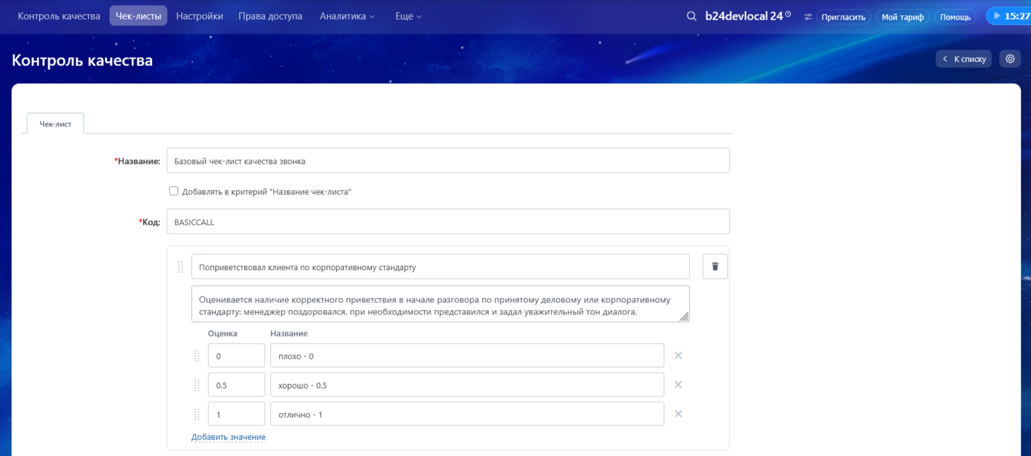1031x456 pixels.
Task: Remove the "отлично - 1" value row
Action: click(x=678, y=414)
